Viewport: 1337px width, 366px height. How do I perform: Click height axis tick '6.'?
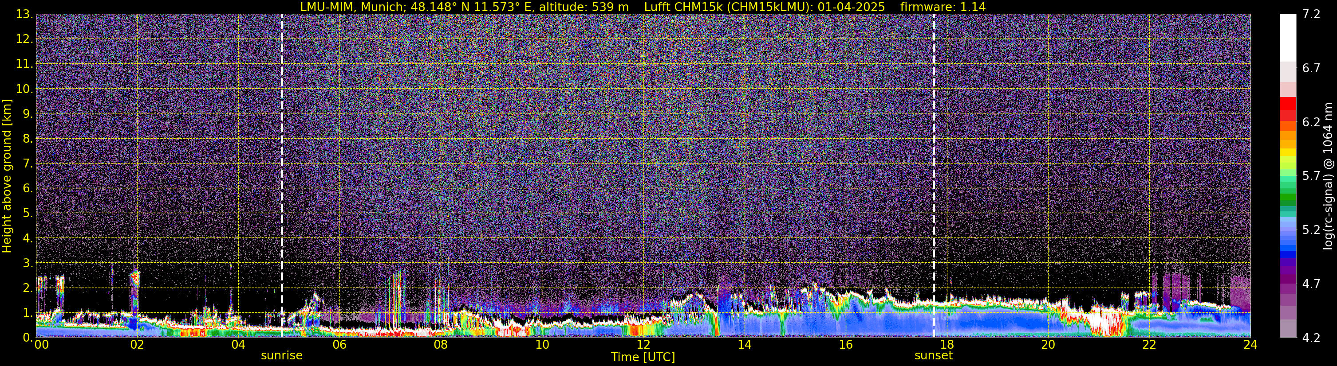pyautogui.click(x=28, y=189)
